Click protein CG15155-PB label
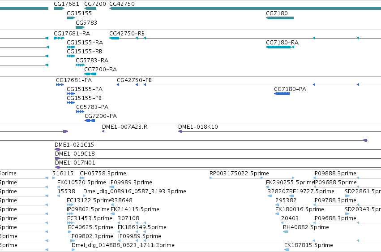Screen dimensions: 381x252 click(84, 98)
